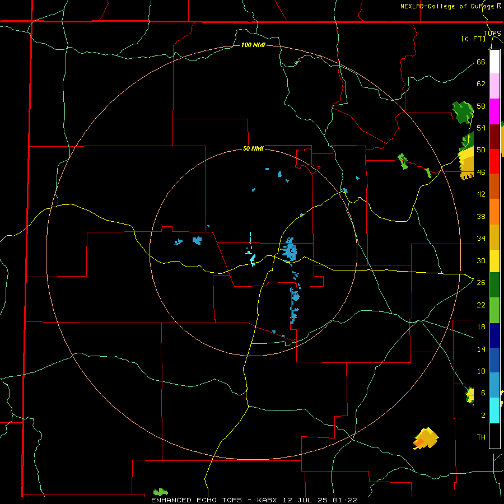Click the KABX radar site identifier

coord(269,500)
